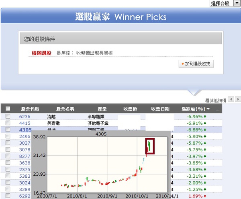Check the box for stock 3638
241x199 pixels.
tap(8, 162)
